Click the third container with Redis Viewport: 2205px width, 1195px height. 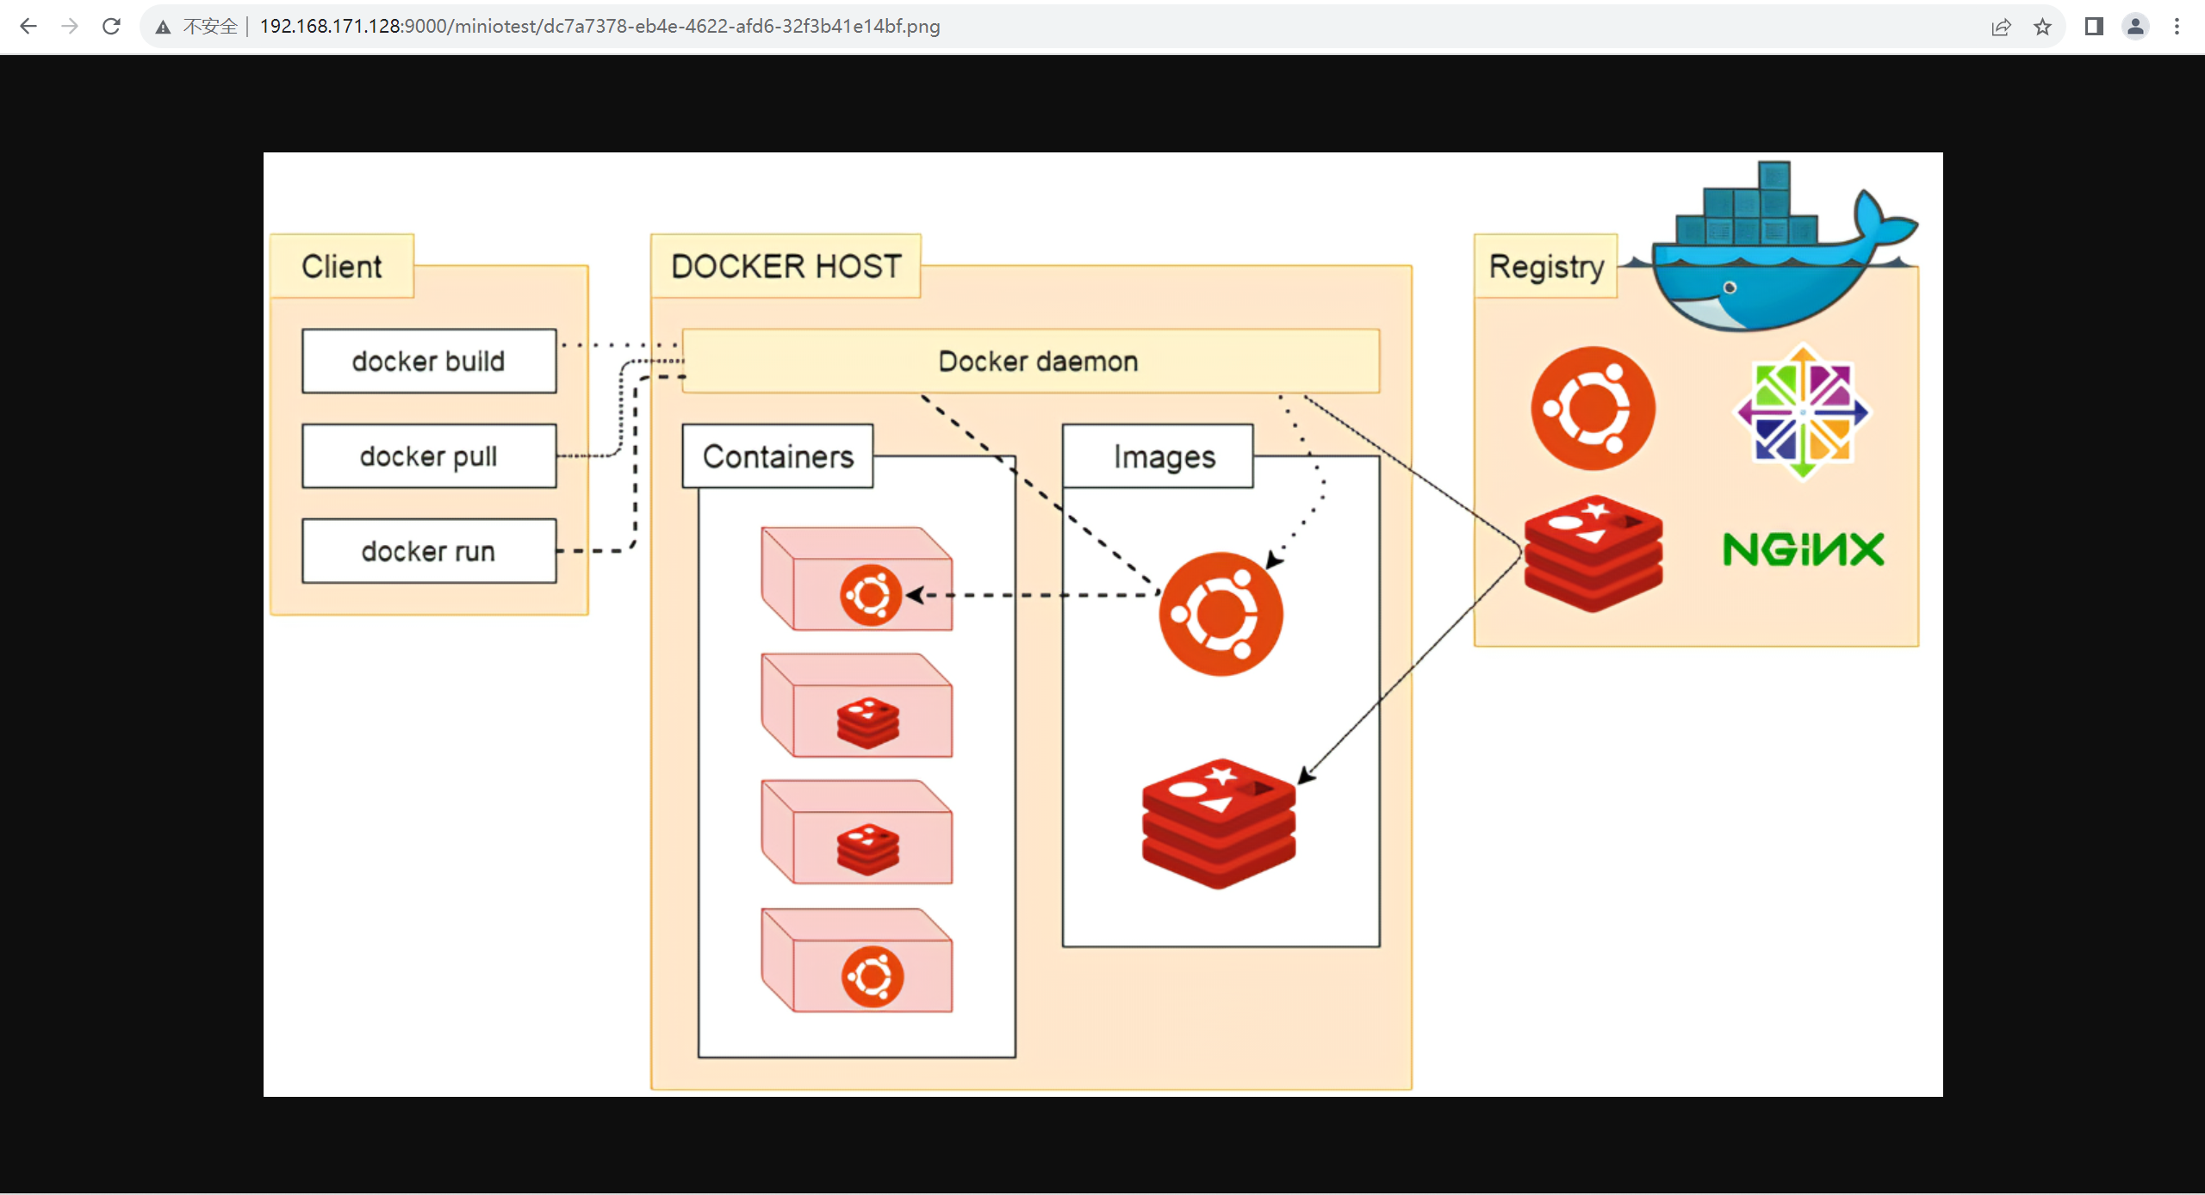pyautogui.click(x=857, y=832)
